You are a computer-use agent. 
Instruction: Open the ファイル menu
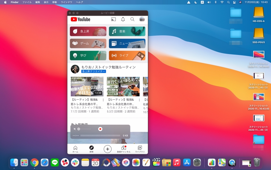coord(27,2)
